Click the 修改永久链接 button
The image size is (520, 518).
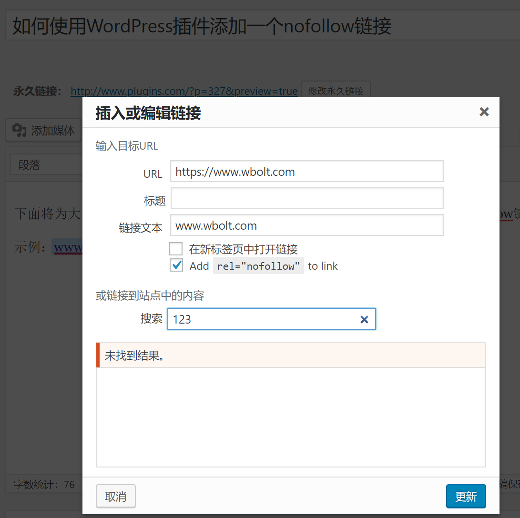(336, 90)
